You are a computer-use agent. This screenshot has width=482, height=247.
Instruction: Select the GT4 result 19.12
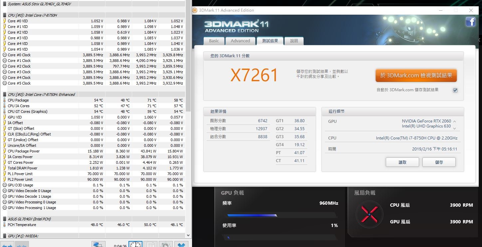pos(299,145)
